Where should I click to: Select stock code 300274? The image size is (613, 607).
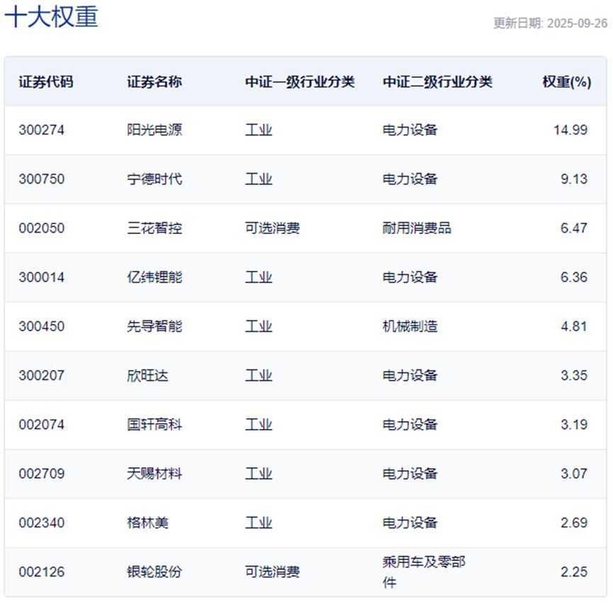pyautogui.click(x=41, y=130)
